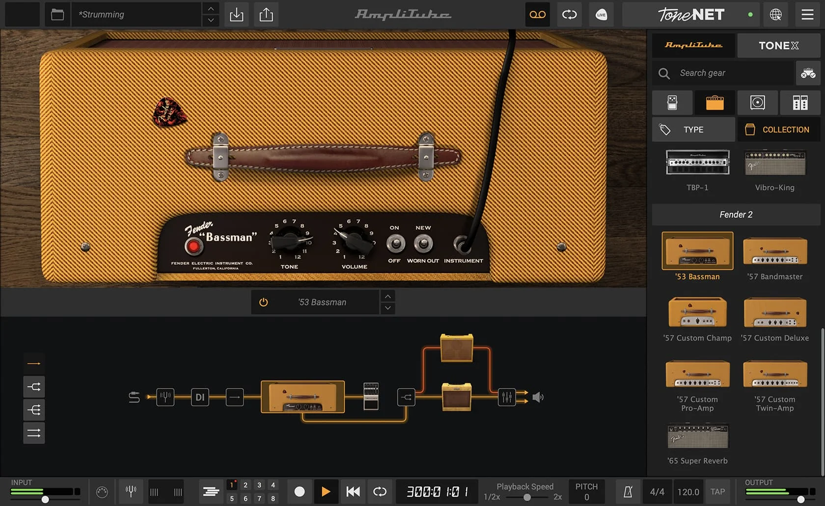Click the preset up arrow beside Strumming
Viewport: 825px width, 506px height.
tap(210, 8)
